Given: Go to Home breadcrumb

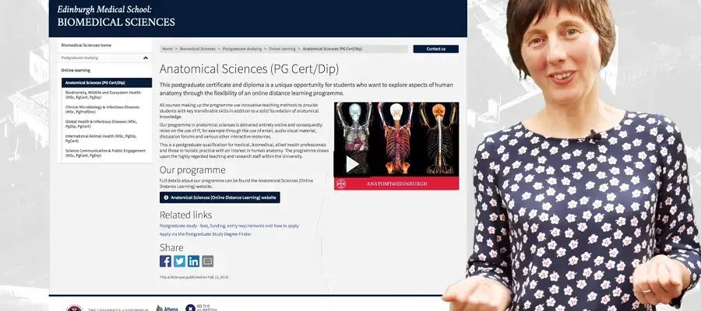Looking at the screenshot, I should pos(167,49).
